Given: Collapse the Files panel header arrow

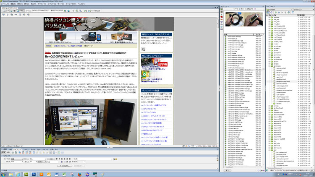Looking at the screenshot, I should coord(268,6).
